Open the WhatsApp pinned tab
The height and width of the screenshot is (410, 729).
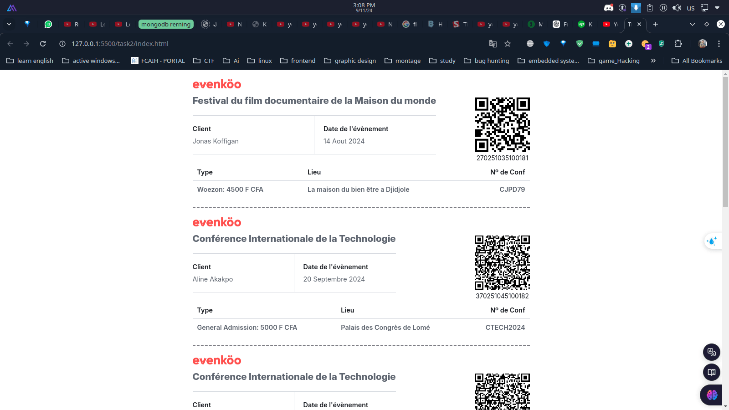(x=48, y=24)
